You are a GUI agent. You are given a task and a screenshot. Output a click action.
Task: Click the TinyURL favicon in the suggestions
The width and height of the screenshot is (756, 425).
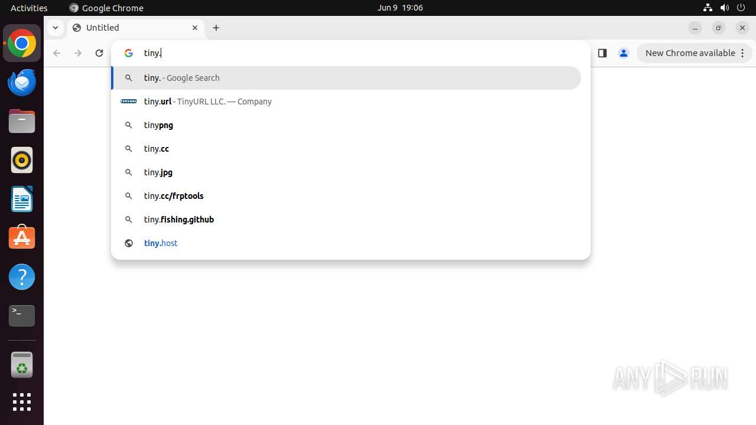pyautogui.click(x=129, y=102)
